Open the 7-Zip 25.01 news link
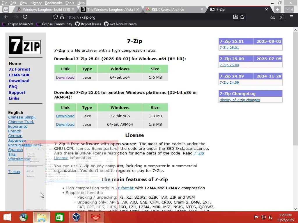Viewport: 298px width, 223px height. [229, 48]
